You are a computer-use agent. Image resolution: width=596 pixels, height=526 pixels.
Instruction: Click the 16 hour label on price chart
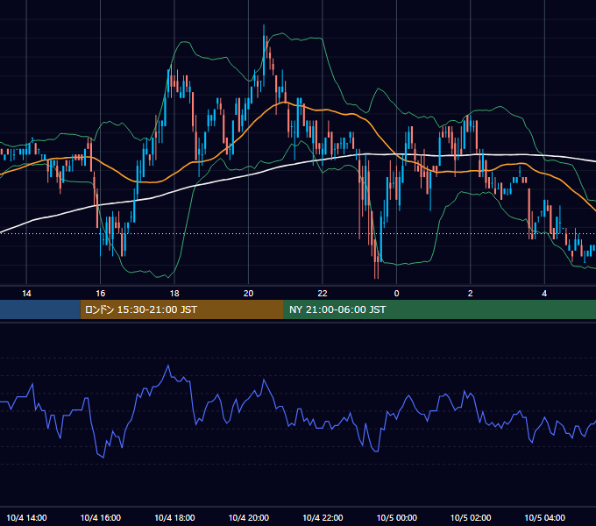pyautogui.click(x=100, y=294)
